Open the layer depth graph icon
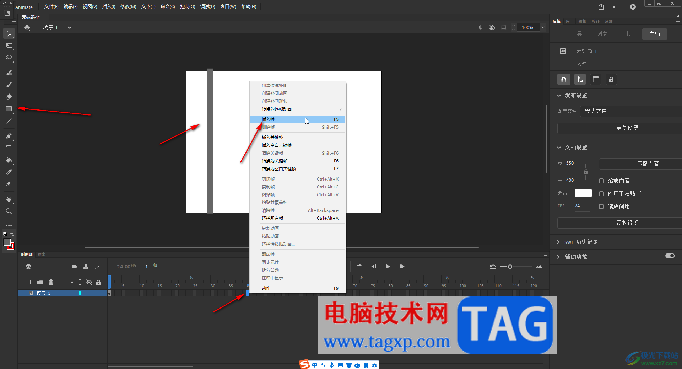 pyautogui.click(x=97, y=267)
